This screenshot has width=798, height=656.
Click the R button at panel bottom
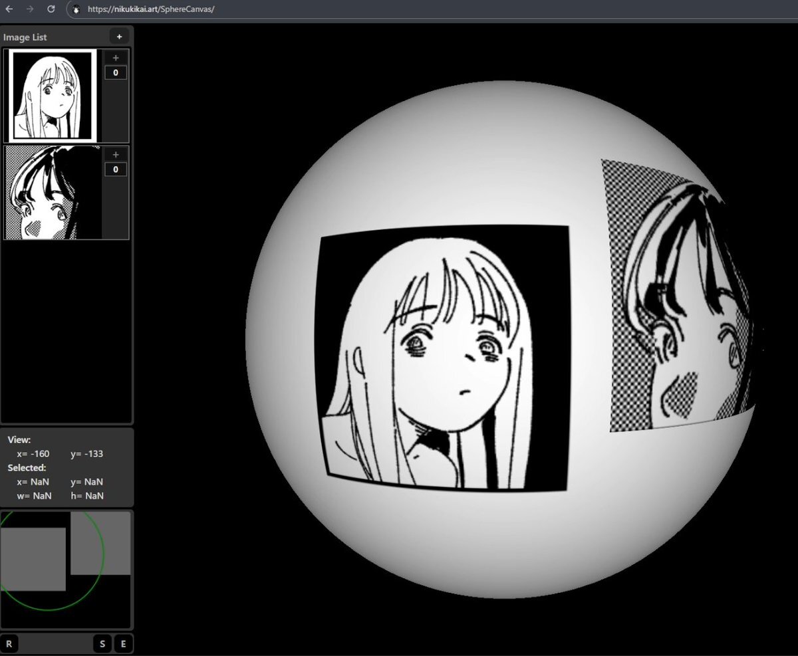(x=9, y=643)
